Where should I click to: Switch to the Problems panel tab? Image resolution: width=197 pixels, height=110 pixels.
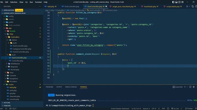tap(49, 87)
